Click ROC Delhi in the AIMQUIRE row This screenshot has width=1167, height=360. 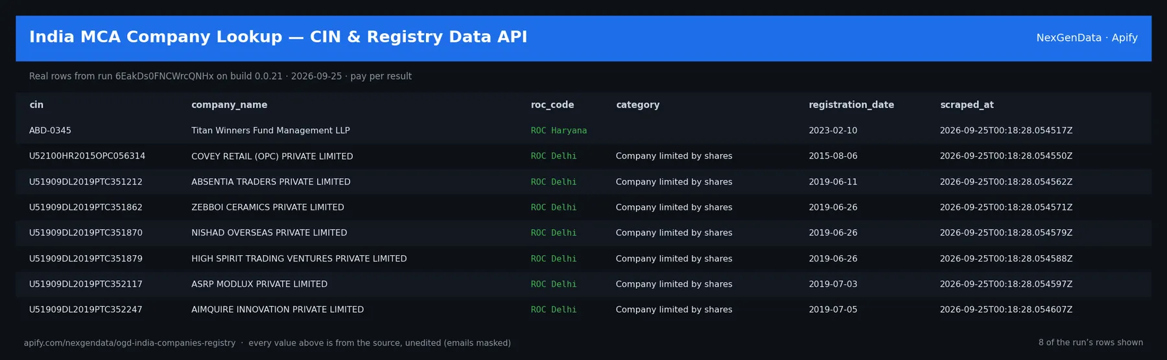(x=554, y=309)
